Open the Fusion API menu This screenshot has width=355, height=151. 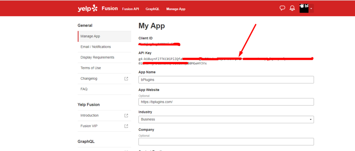[x=130, y=9]
